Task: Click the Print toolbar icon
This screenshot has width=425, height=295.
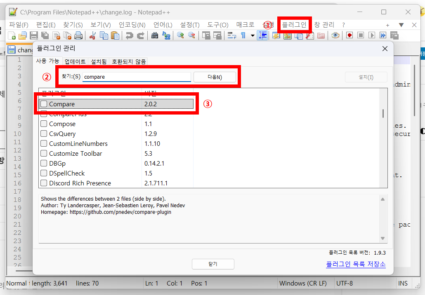Action: [x=78, y=35]
